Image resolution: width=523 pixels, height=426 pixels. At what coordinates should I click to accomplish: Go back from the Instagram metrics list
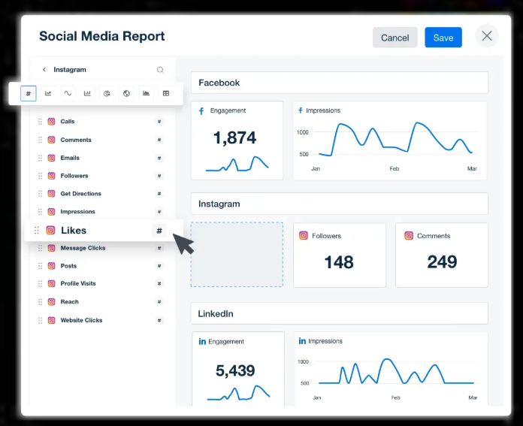pyautogui.click(x=44, y=70)
